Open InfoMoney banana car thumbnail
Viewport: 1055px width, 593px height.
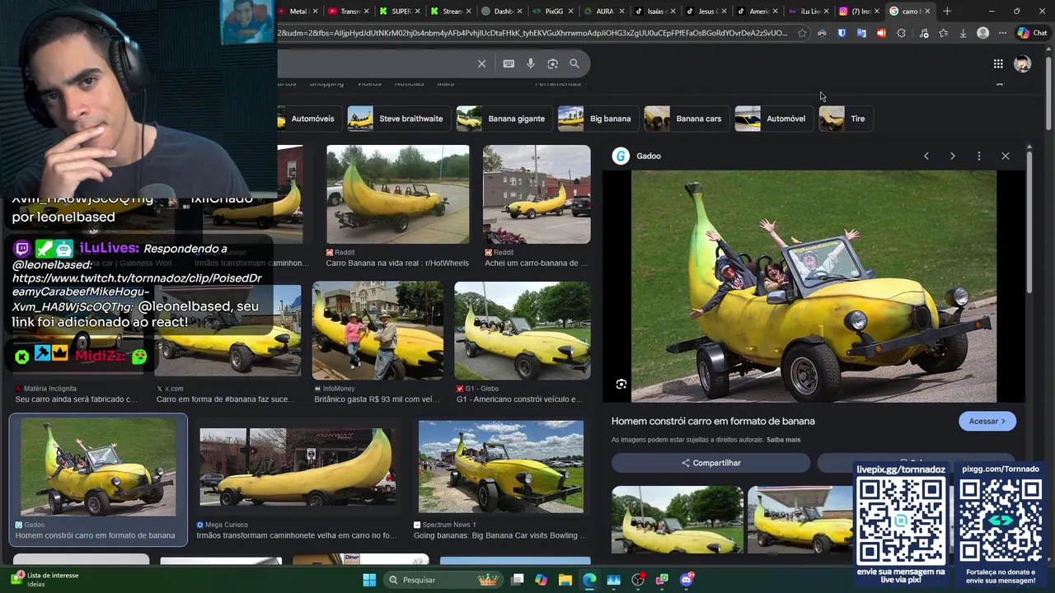[x=377, y=330]
